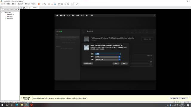Screen dimensions: 191x107
Task: Open the 格式 APFS format dropdown
Action: click(x=108, y=57)
